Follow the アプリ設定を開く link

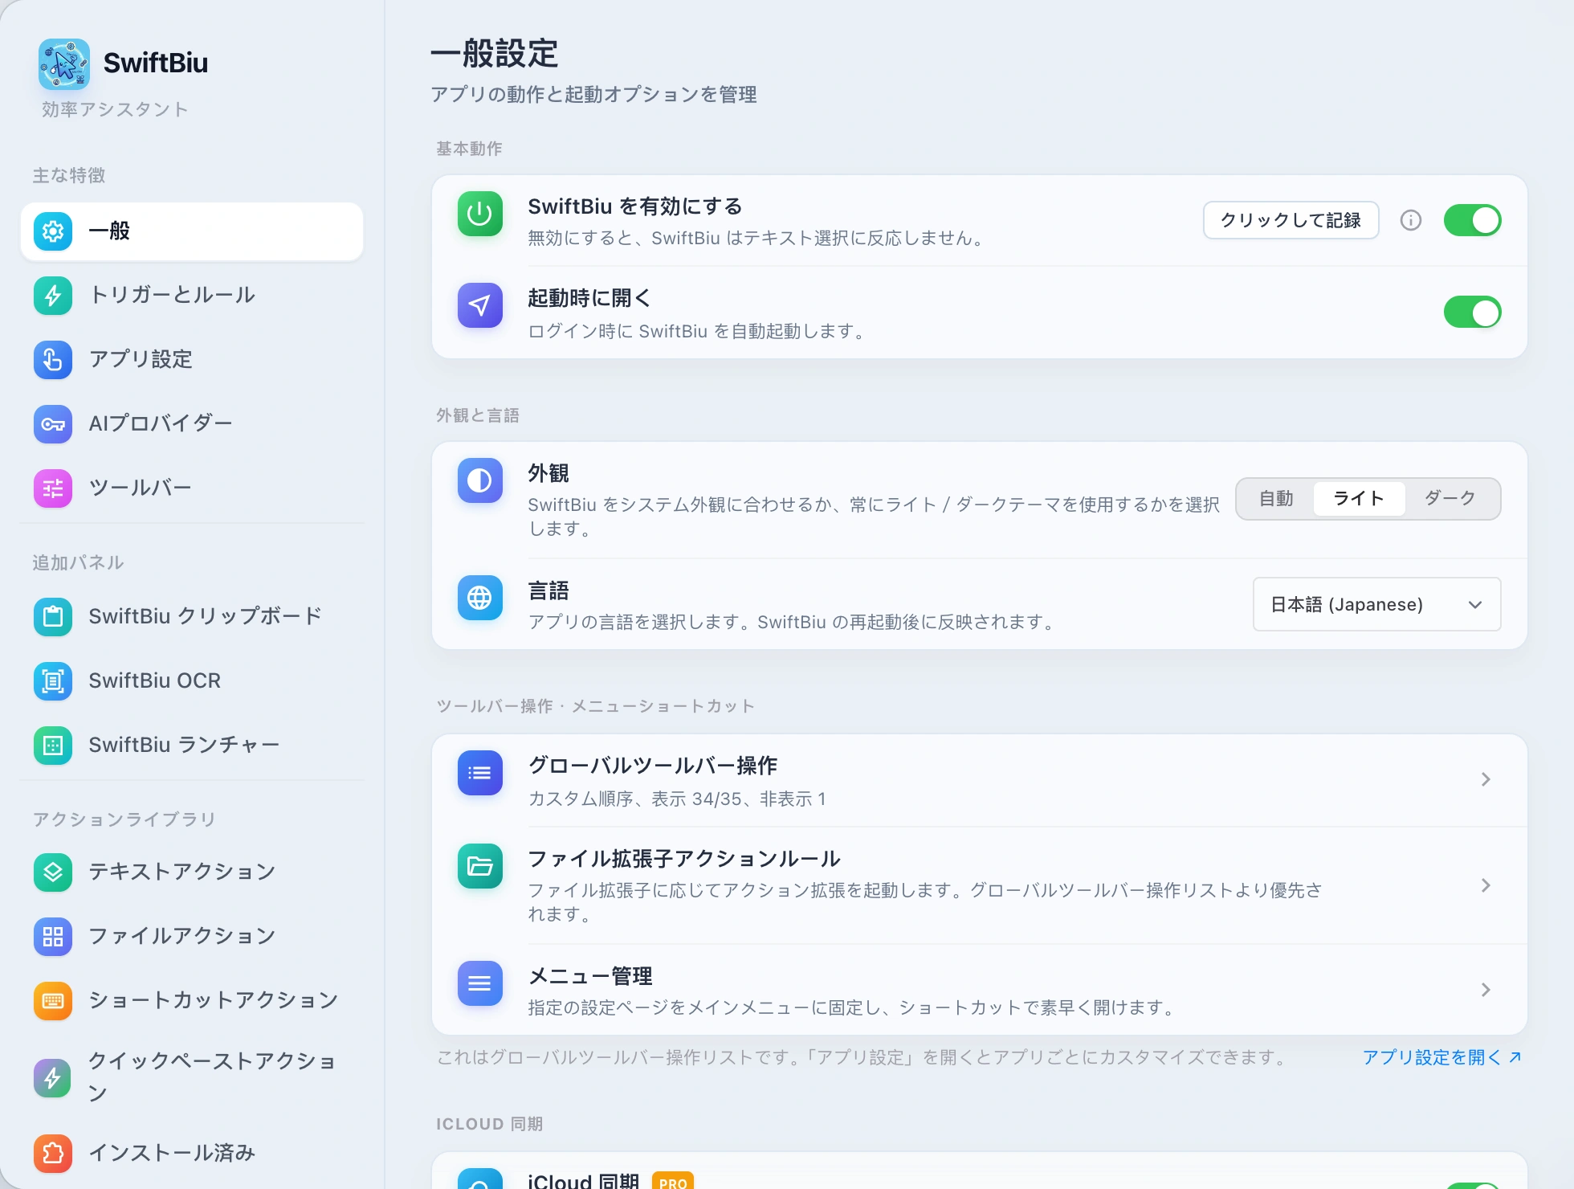click(1441, 1057)
